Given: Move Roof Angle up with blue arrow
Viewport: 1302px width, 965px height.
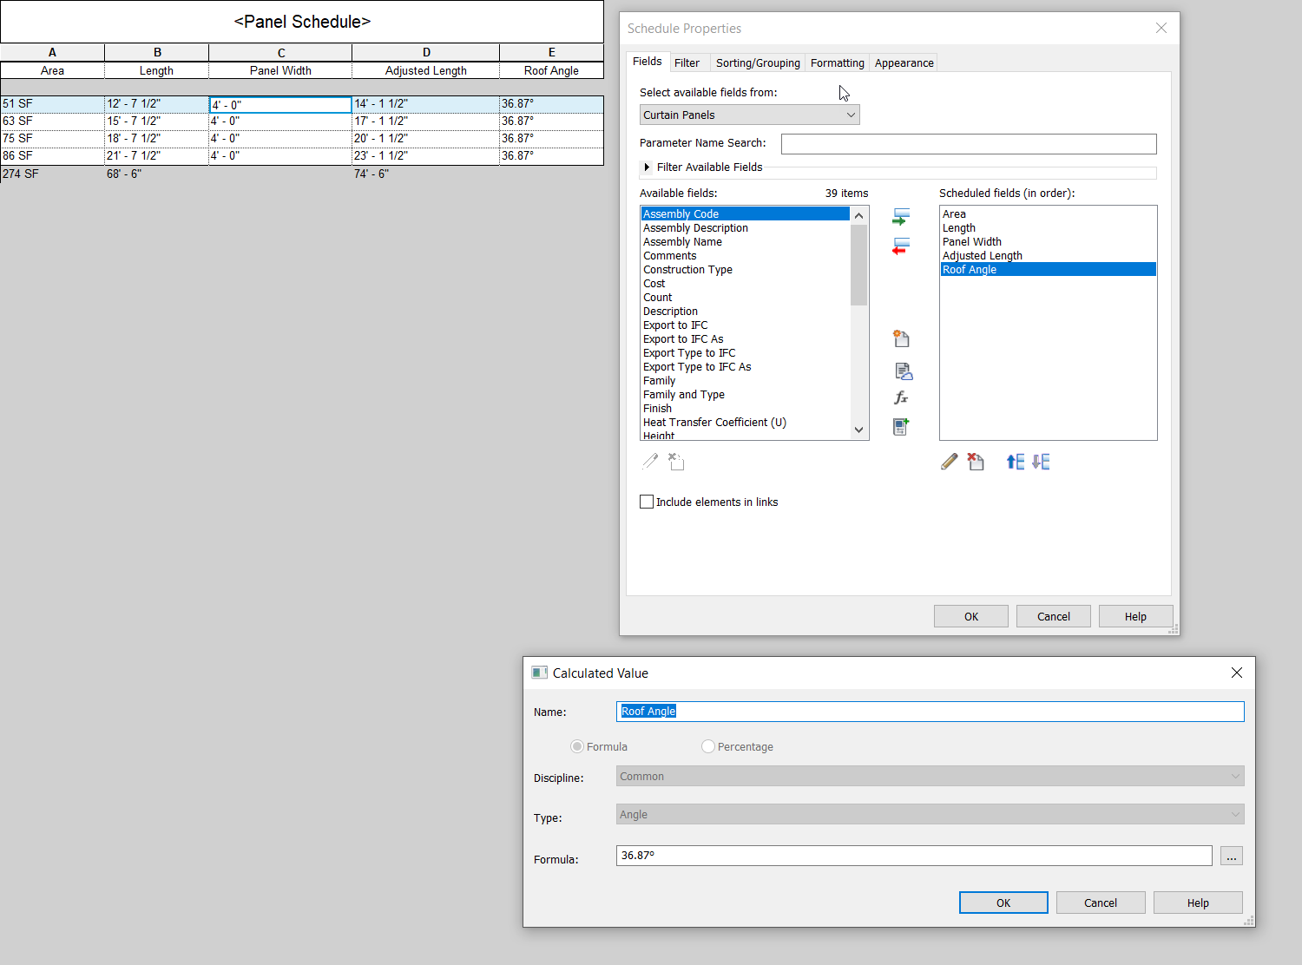Looking at the screenshot, I should (x=1014, y=461).
